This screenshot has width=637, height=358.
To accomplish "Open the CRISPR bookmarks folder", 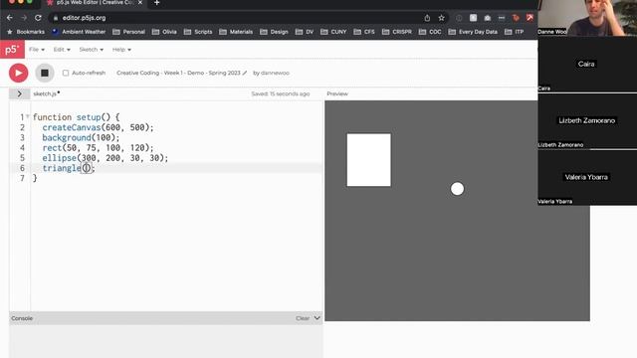I will (x=397, y=32).
